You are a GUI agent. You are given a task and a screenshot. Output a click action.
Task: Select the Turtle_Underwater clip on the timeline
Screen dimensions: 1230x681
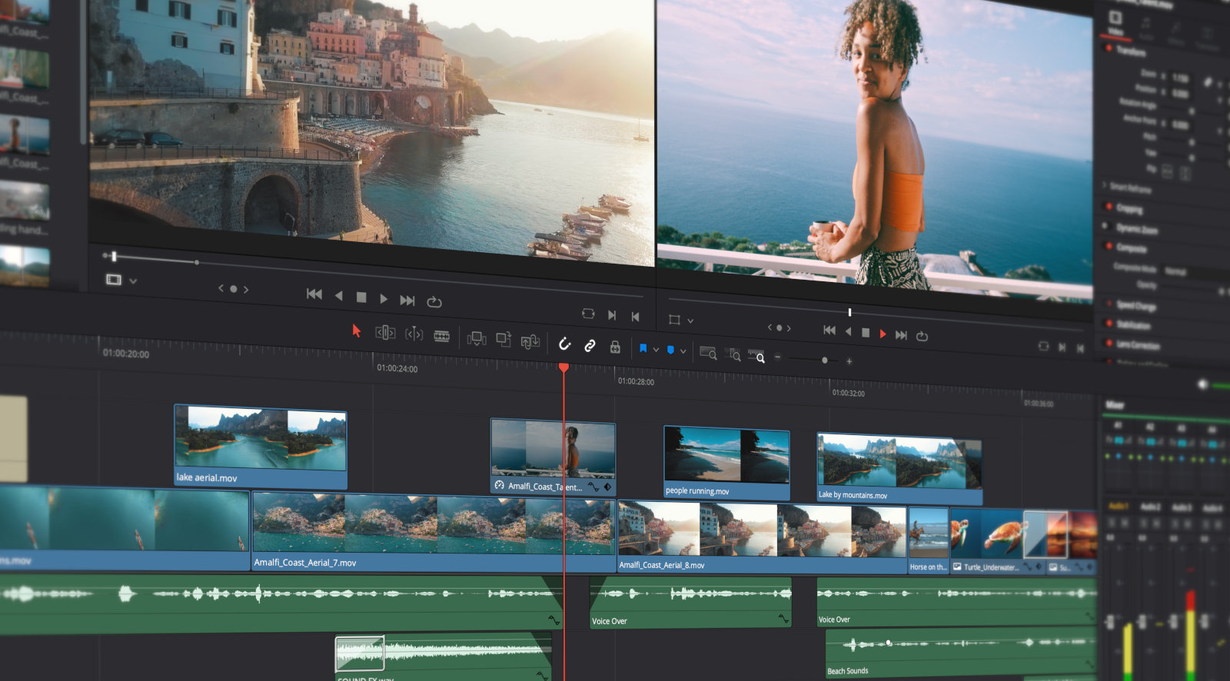tap(998, 540)
